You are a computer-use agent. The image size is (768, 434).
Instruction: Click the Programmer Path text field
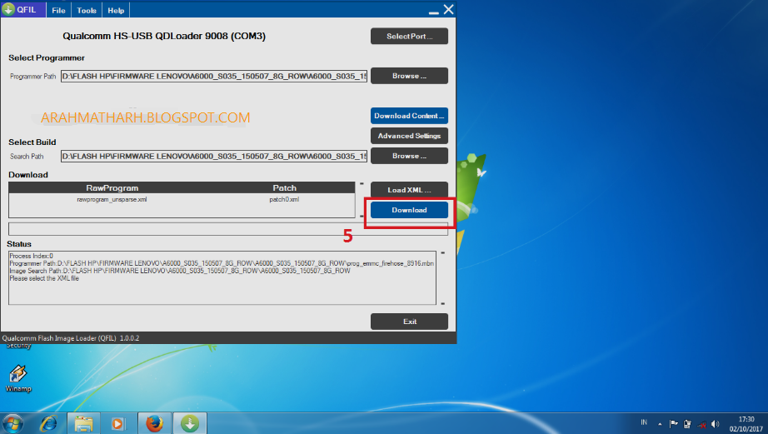click(213, 76)
